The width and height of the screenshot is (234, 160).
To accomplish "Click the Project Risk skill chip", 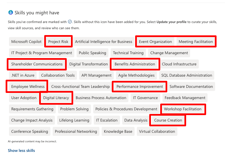I will [x=58, y=42].
